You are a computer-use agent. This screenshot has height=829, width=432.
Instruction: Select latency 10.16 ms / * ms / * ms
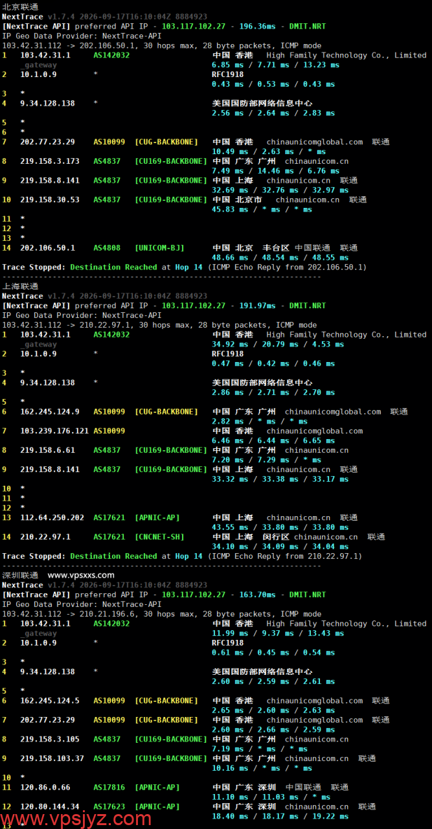coord(262,768)
